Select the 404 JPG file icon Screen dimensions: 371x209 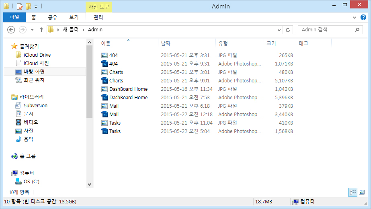pos(105,55)
